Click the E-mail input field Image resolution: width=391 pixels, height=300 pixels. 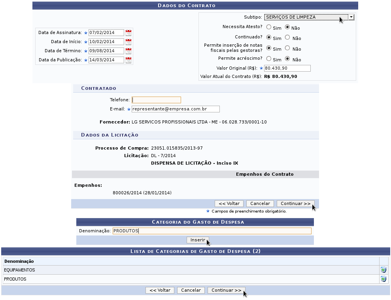coord(176,109)
